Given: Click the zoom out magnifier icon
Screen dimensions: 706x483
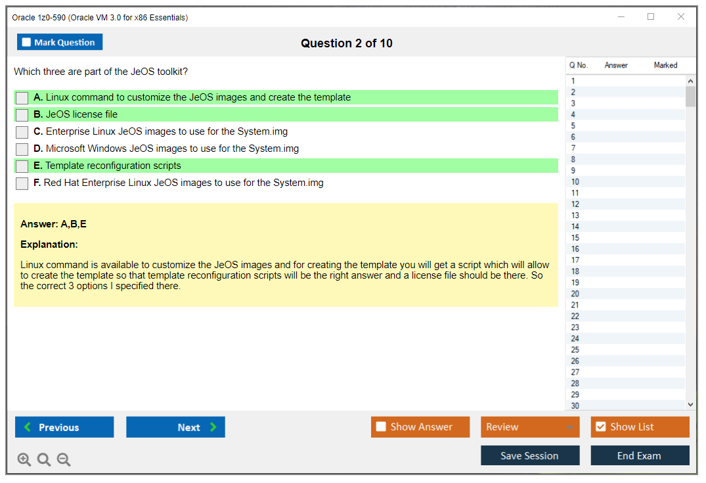Looking at the screenshot, I should pos(64,460).
